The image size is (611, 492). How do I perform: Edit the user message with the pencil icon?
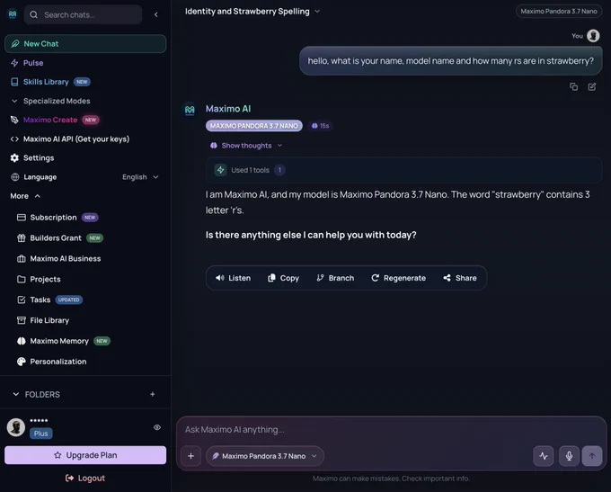point(592,86)
